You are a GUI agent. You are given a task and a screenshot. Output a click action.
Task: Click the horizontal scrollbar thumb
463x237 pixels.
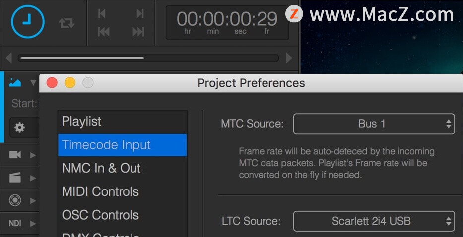pos(82,58)
